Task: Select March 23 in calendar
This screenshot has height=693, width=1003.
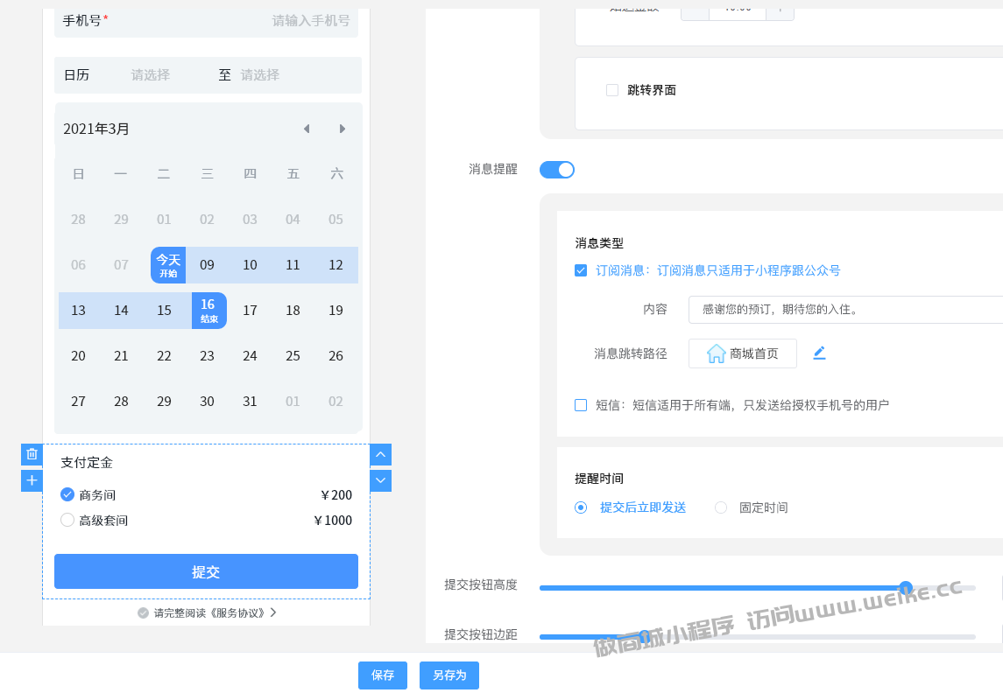Action: [207, 356]
